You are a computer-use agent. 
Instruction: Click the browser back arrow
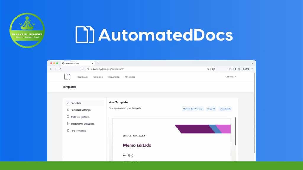click(51, 69)
